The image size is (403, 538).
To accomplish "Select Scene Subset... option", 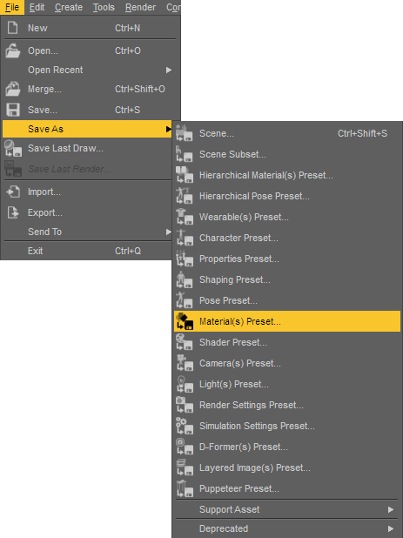I will pyautogui.click(x=287, y=154).
